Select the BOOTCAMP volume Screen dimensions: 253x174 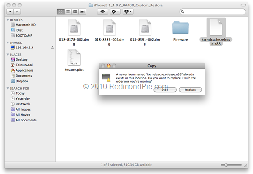[22, 35]
